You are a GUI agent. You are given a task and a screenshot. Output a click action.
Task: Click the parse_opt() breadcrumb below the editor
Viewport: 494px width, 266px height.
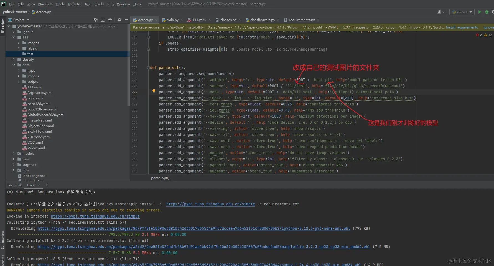click(160, 178)
